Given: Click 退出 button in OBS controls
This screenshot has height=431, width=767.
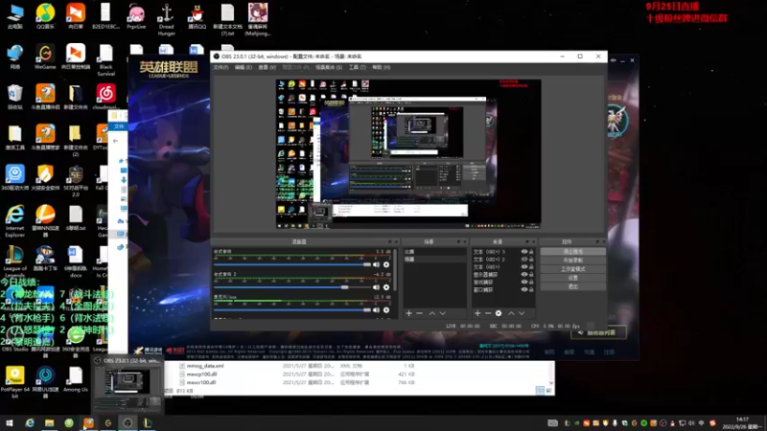Looking at the screenshot, I should click(572, 286).
